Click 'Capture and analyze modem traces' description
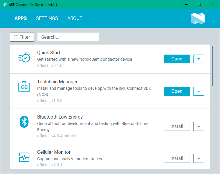 70,159
